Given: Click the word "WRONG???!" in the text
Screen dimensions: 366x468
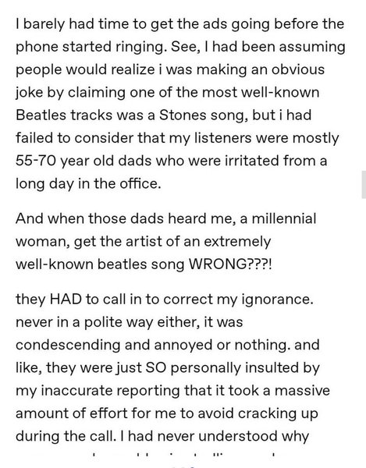Looking at the screenshot, I should pyautogui.click(x=230, y=264).
